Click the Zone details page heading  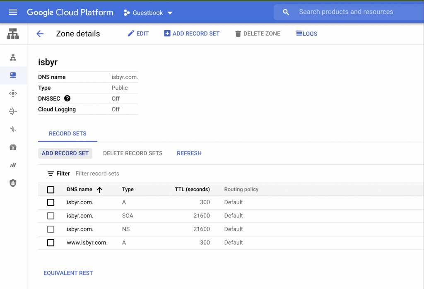pyautogui.click(x=78, y=34)
